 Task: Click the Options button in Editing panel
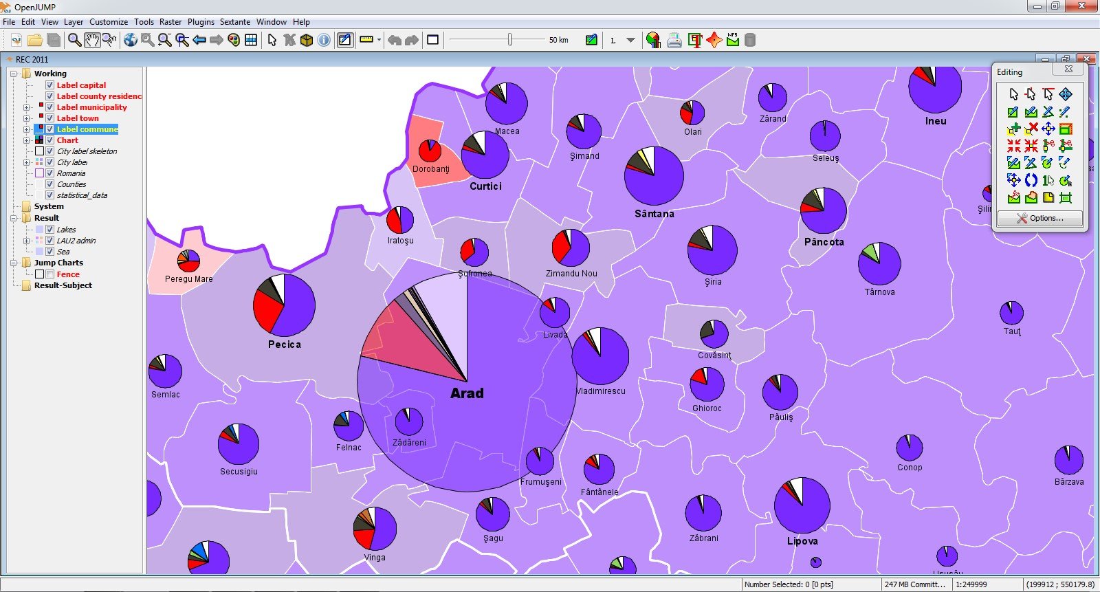[1040, 218]
